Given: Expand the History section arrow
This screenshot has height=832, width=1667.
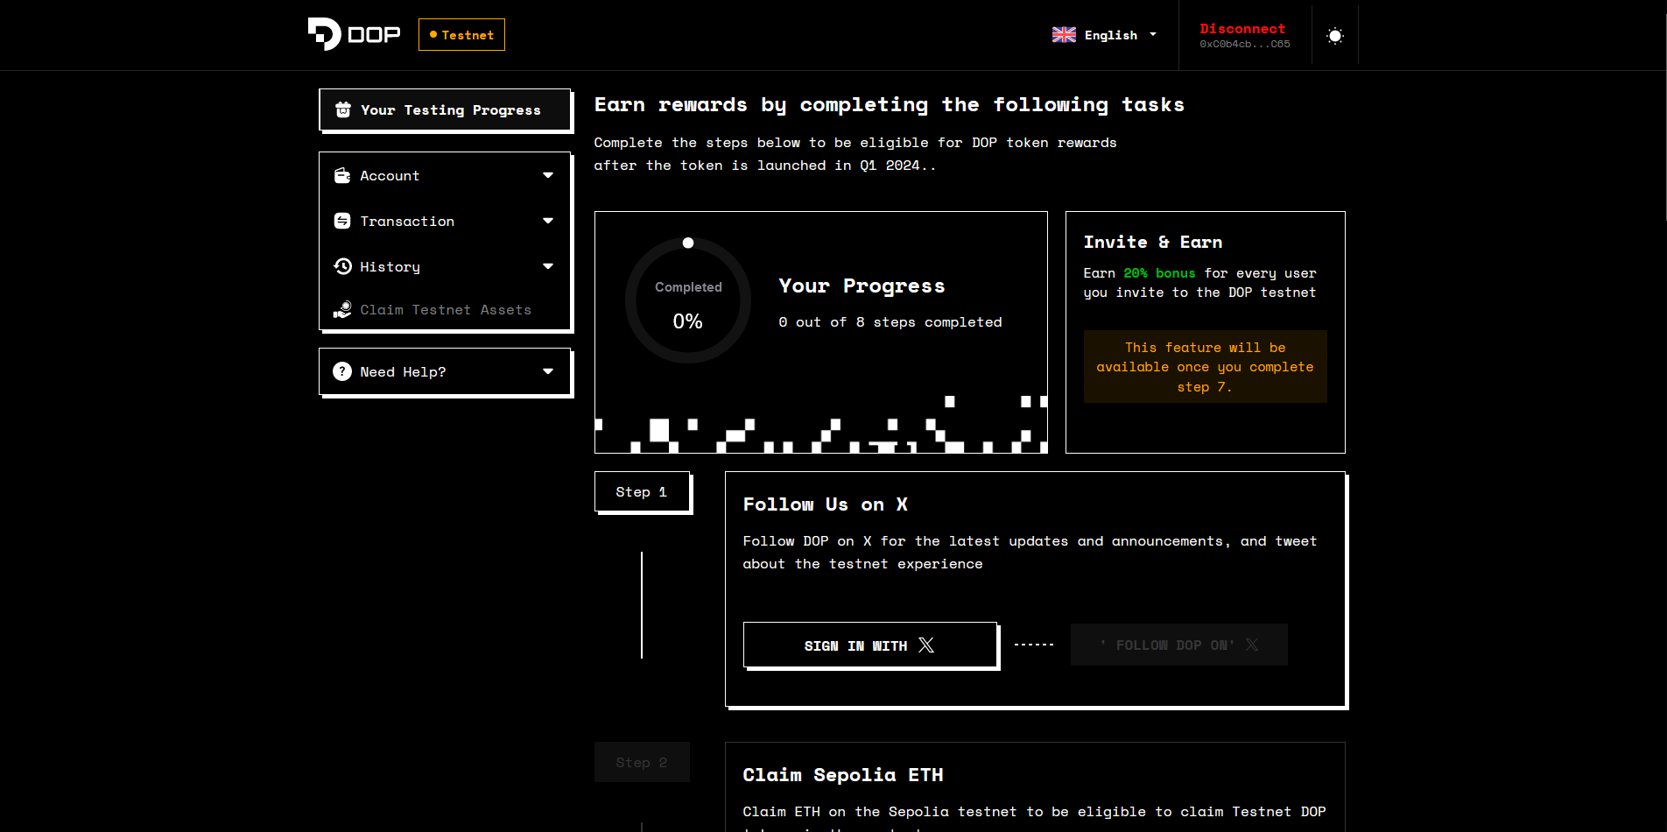Looking at the screenshot, I should [548, 267].
